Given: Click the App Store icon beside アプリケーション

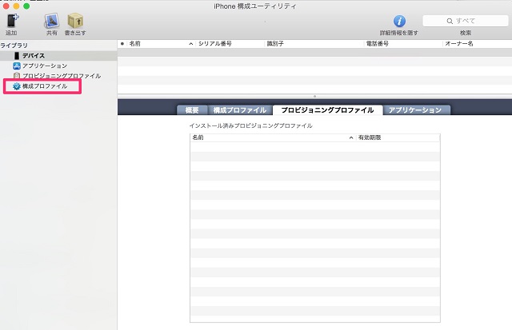Looking at the screenshot, I should (x=16, y=66).
